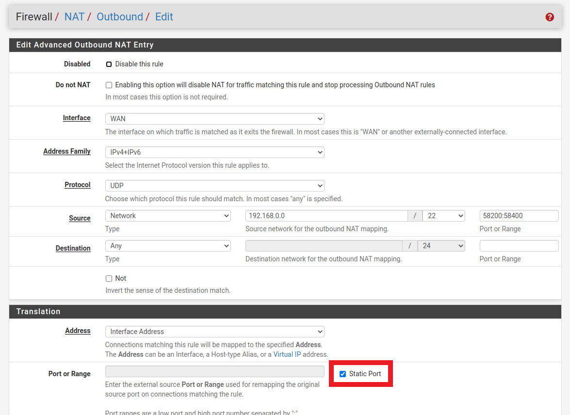The image size is (570, 415).
Task: Follow the Virtual IP address link
Action: coord(283,354)
